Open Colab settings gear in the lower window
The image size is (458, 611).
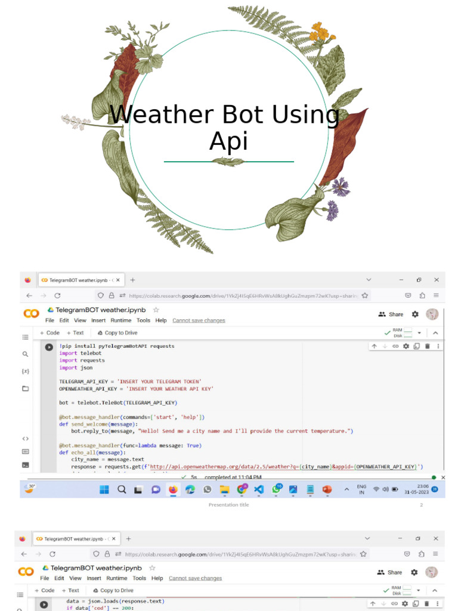pyautogui.click(x=414, y=572)
